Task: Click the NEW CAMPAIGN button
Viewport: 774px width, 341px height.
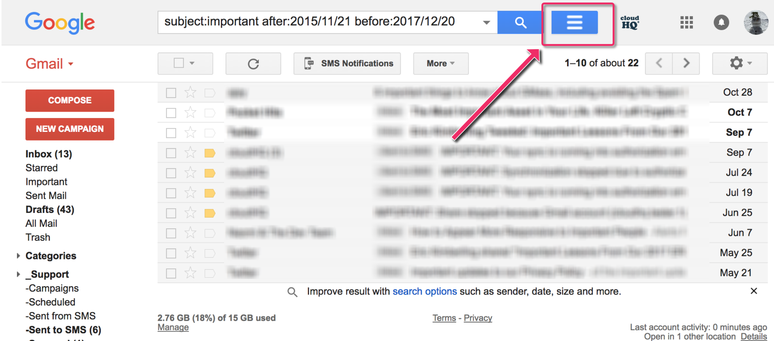Action: (x=70, y=129)
